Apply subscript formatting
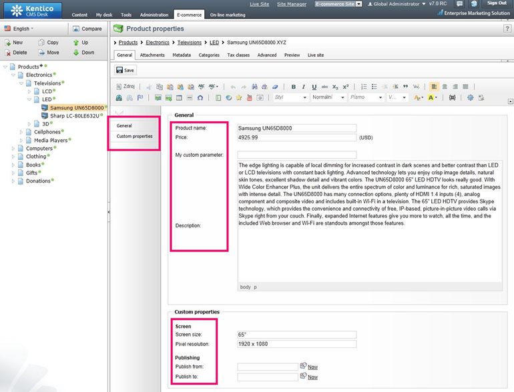514x392 pixels. [335, 87]
